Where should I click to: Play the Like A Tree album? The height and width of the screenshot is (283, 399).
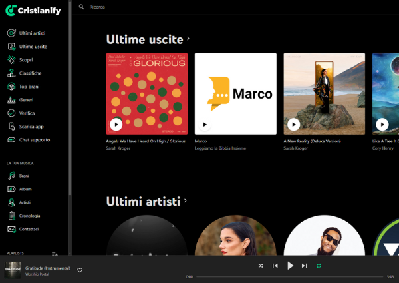382,125
